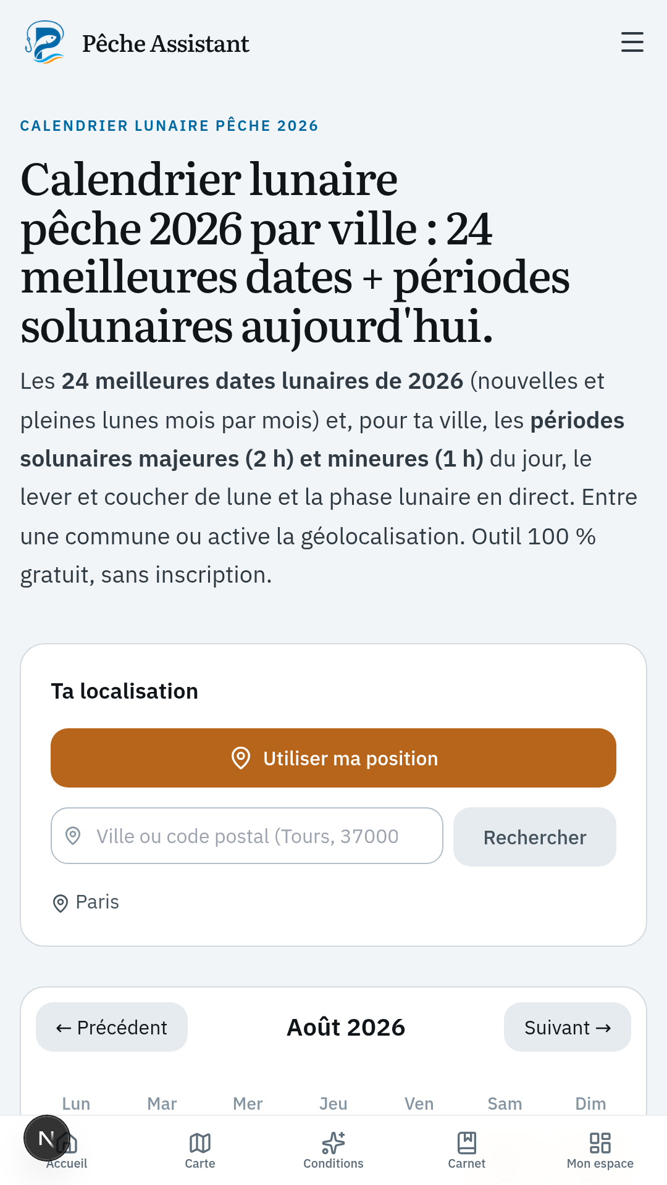667x1185 pixels.
Task: Click the pin icon in search field
Action: pos(73,836)
